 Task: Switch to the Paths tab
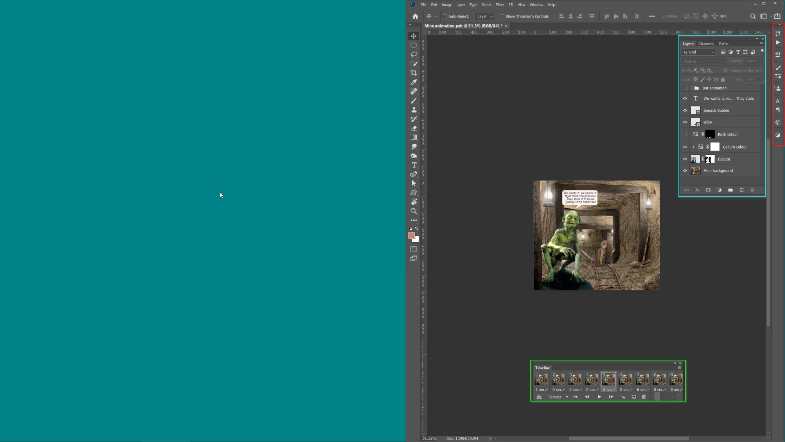[724, 43]
